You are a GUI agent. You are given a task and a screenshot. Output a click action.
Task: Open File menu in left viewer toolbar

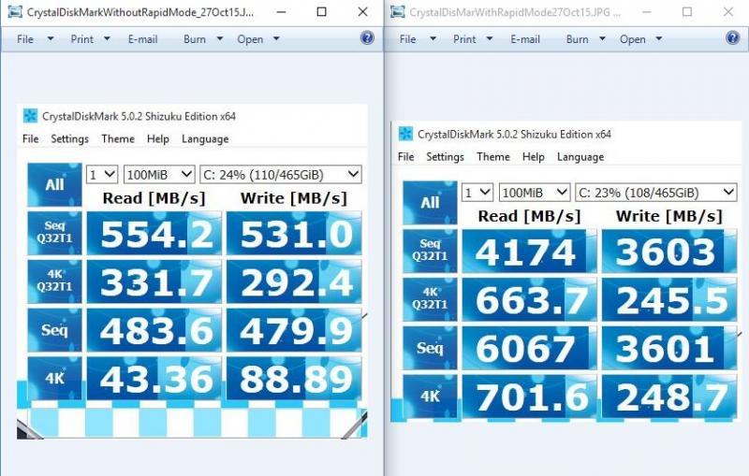(35, 39)
